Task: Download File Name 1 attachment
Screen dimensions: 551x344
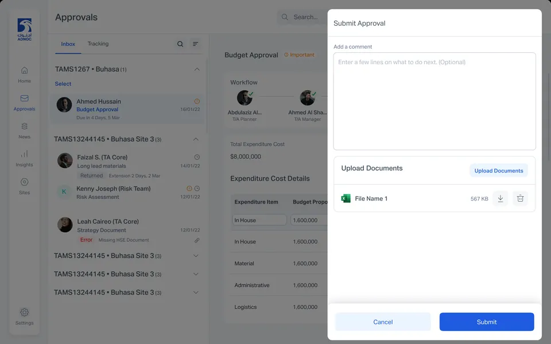Action: tap(500, 198)
